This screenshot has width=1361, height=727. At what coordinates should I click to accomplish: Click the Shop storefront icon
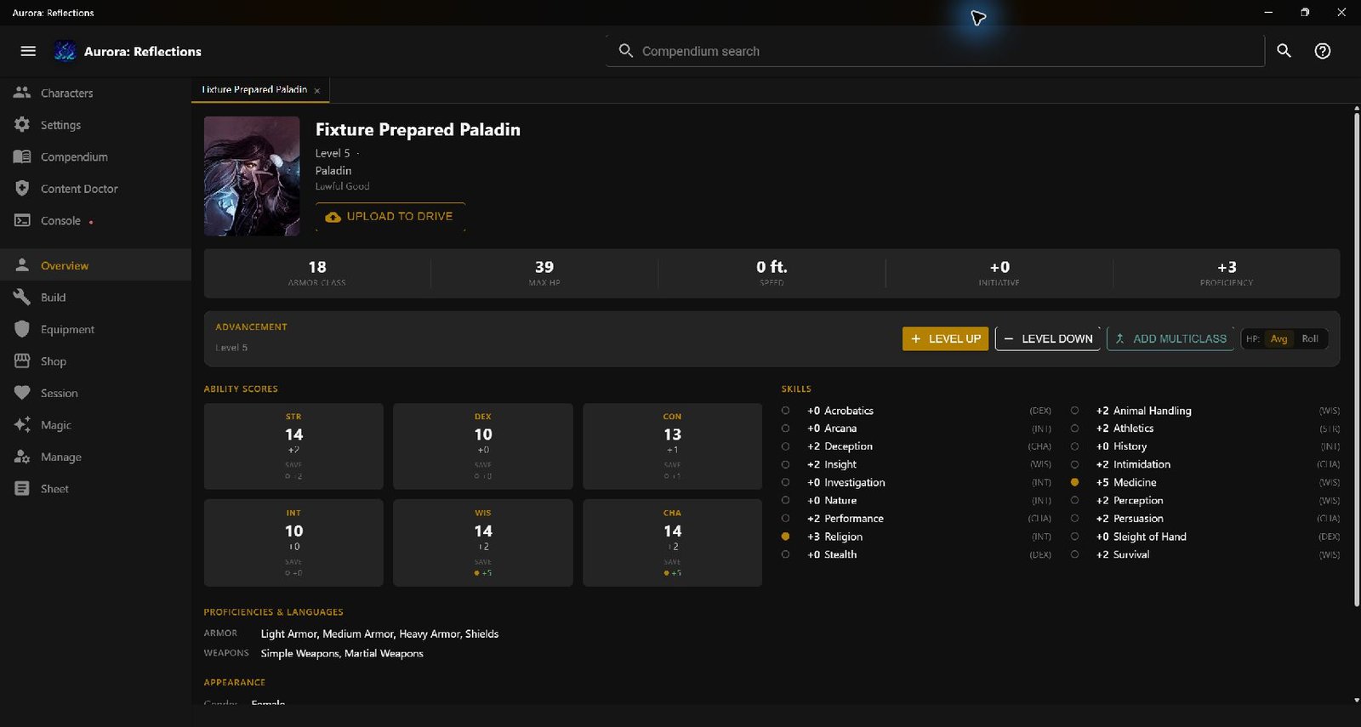[22, 361]
